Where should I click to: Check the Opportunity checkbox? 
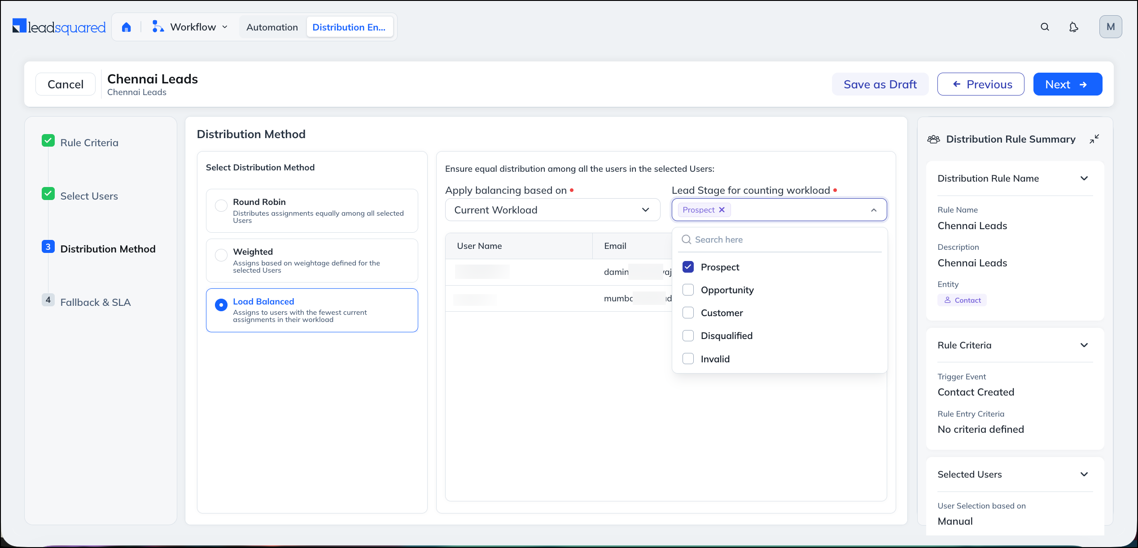point(688,290)
